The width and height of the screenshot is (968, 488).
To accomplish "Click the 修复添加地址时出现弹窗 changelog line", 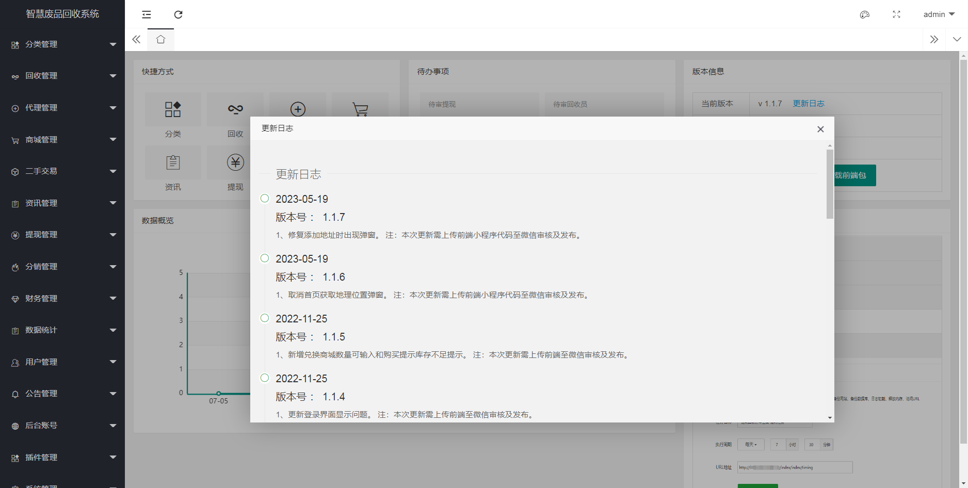I will (x=429, y=235).
